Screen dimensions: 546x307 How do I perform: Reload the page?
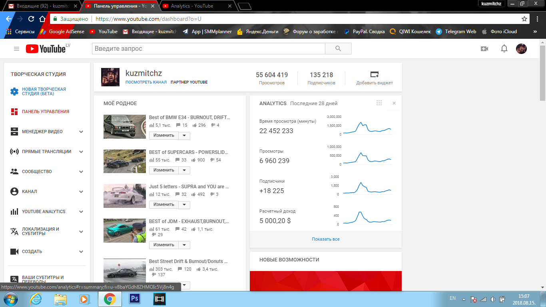[31, 19]
